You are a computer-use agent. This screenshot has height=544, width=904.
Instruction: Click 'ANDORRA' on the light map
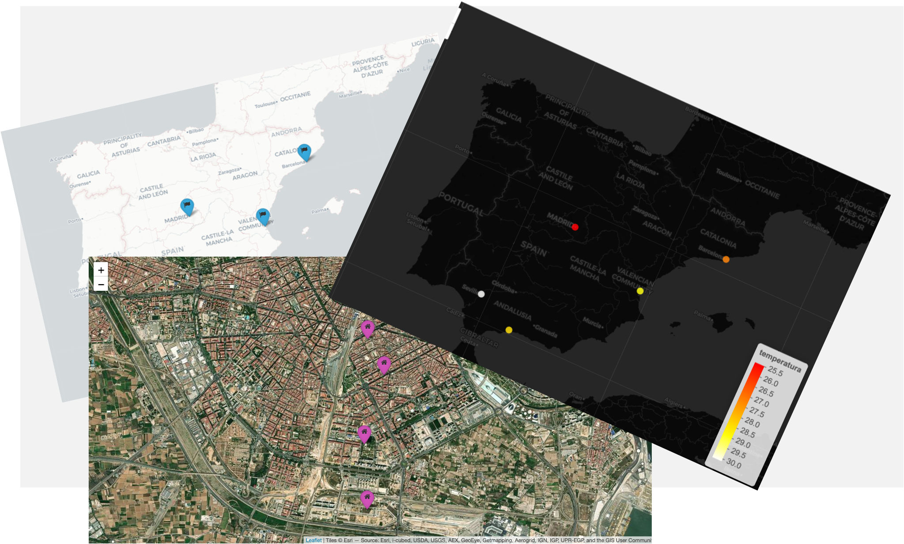[287, 132]
